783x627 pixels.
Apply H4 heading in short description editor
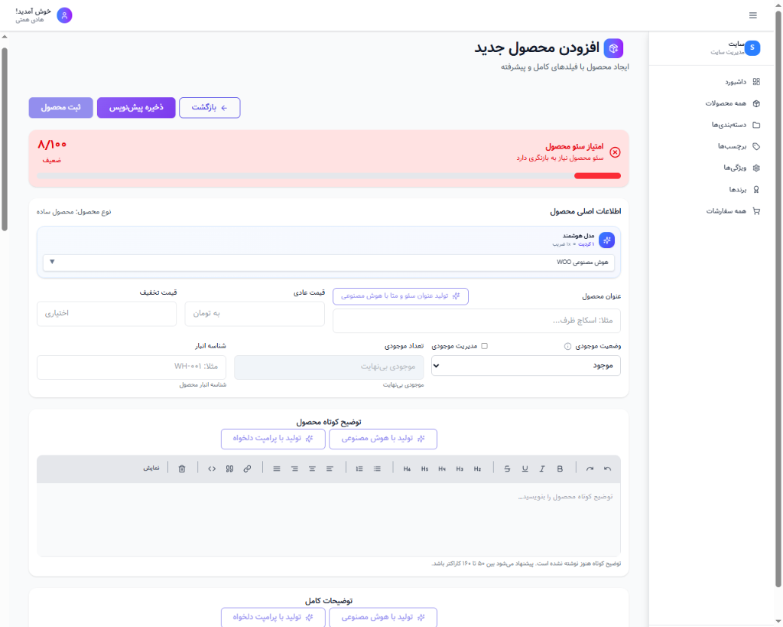(x=442, y=469)
